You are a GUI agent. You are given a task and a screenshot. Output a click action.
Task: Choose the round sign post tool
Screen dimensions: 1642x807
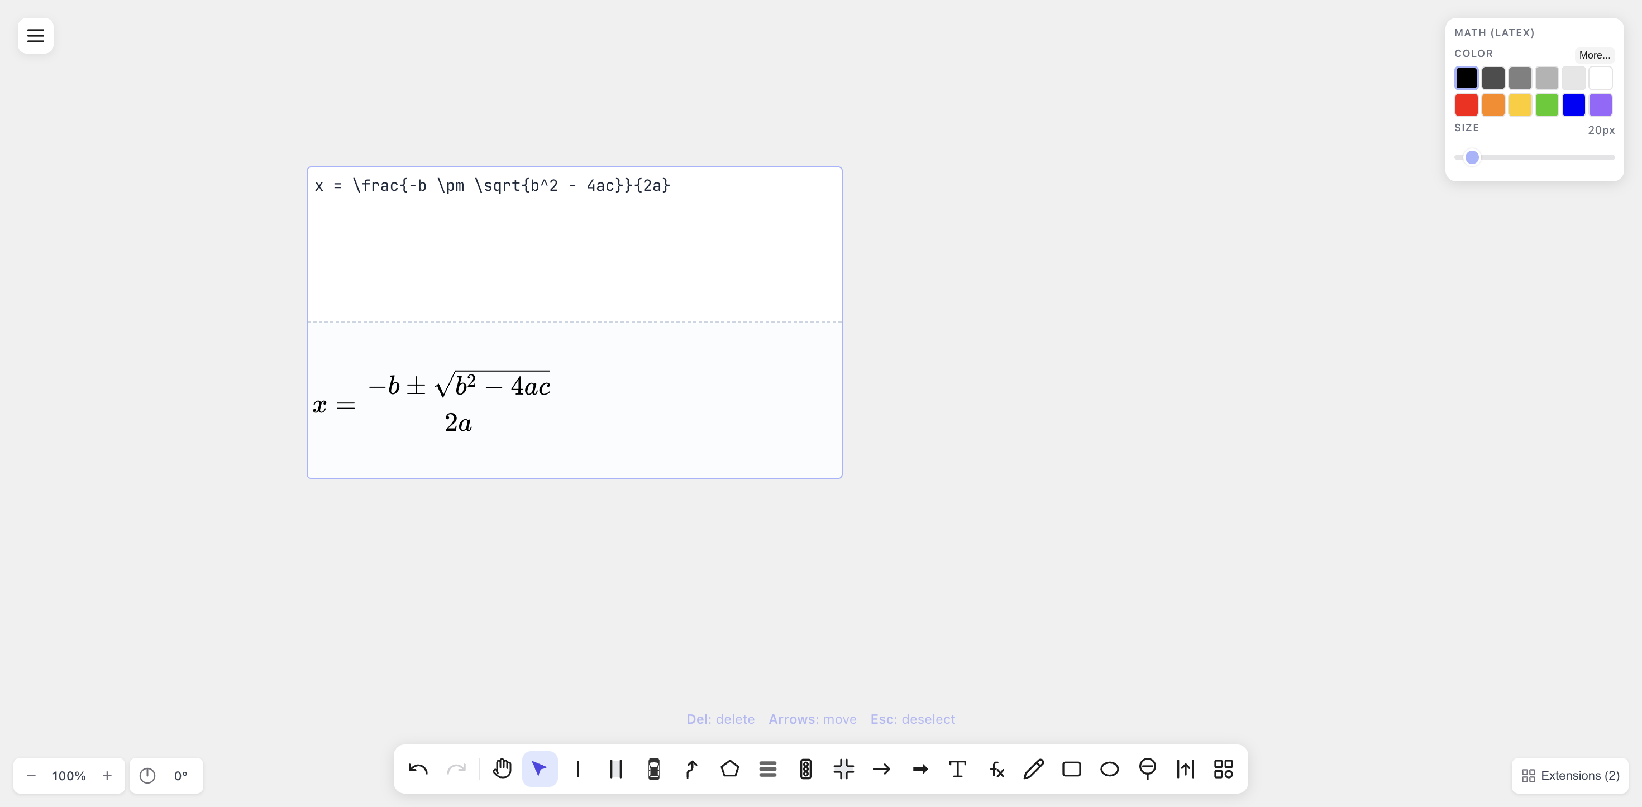[x=1148, y=770]
